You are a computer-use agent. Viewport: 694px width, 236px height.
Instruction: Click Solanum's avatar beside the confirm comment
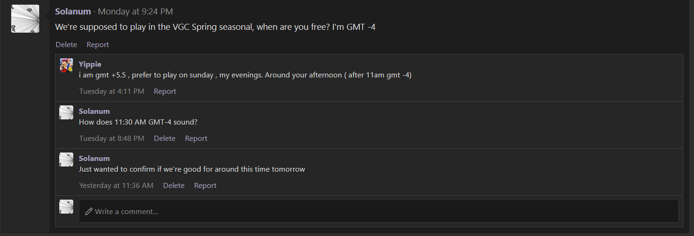66,160
